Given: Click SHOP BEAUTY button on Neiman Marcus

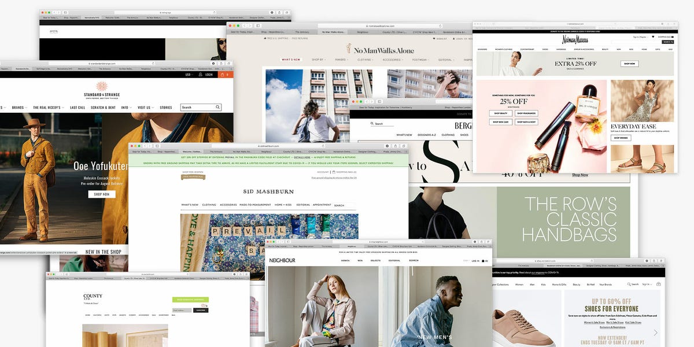Looking at the screenshot, I should pyautogui.click(x=501, y=113).
